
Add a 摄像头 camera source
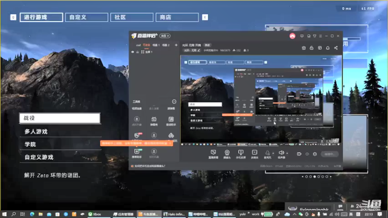coord(227,154)
